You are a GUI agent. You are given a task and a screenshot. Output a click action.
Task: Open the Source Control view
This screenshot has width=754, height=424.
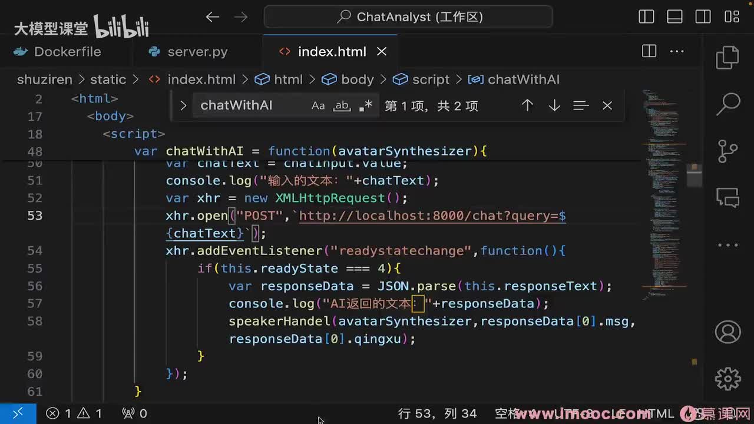click(728, 151)
